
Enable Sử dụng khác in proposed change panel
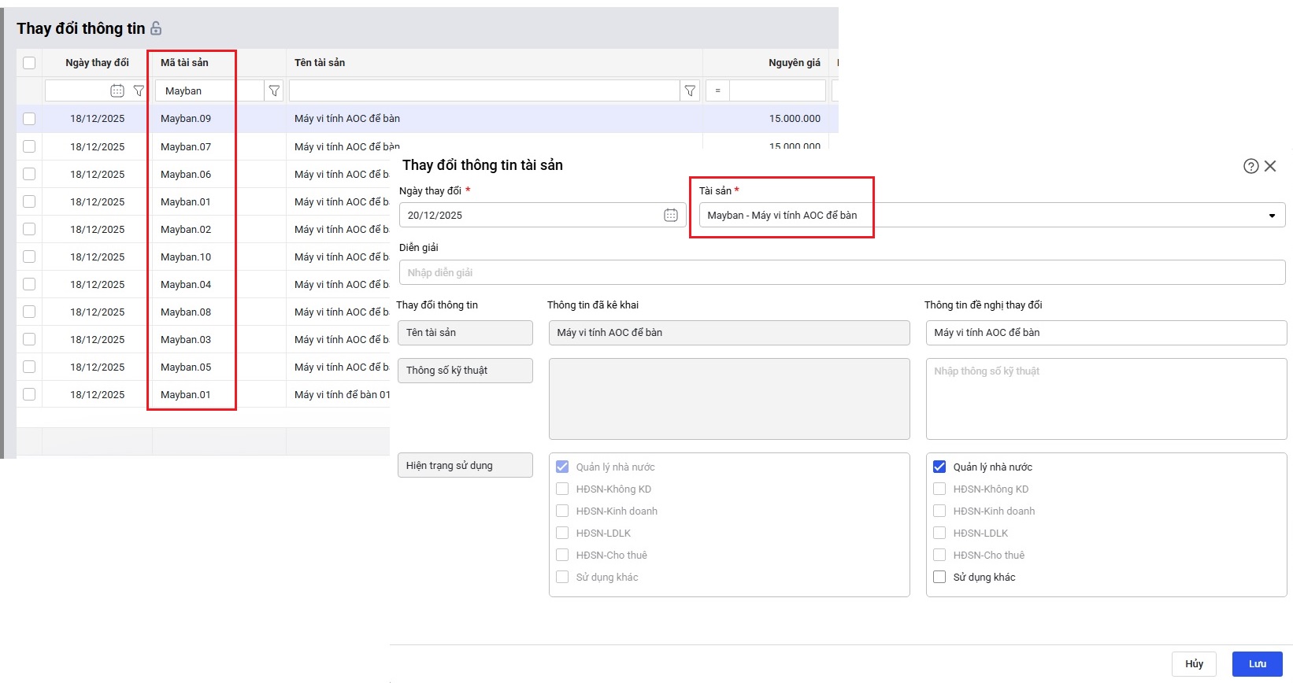point(939,577)
